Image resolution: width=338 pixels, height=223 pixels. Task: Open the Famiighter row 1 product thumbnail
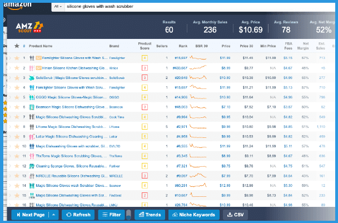[x=32, y=58]
